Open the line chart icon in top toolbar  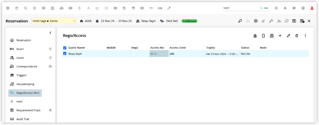(98, 8)
